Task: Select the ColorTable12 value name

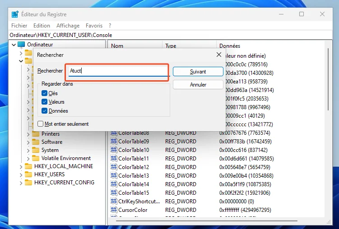Action: tap(134, 167)
